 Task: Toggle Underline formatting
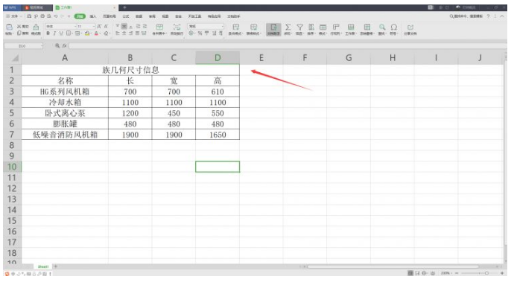[x=61, y=33]
